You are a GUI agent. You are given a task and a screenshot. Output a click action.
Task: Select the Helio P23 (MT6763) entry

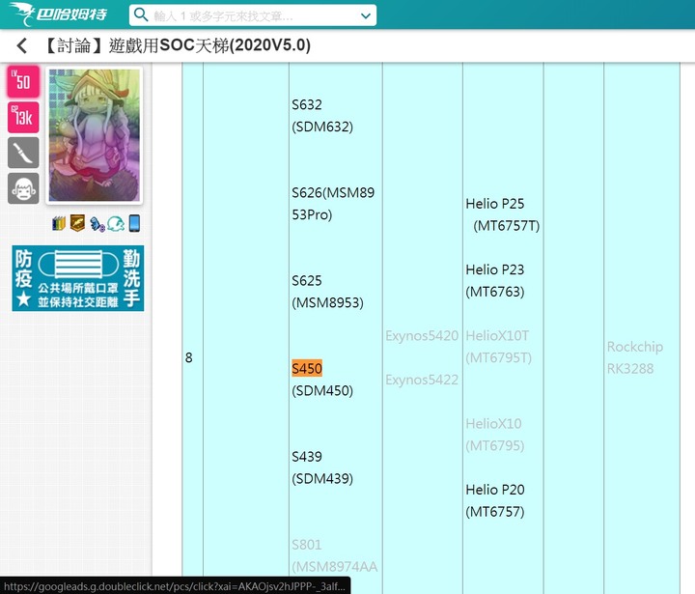(x=495, y=280)
